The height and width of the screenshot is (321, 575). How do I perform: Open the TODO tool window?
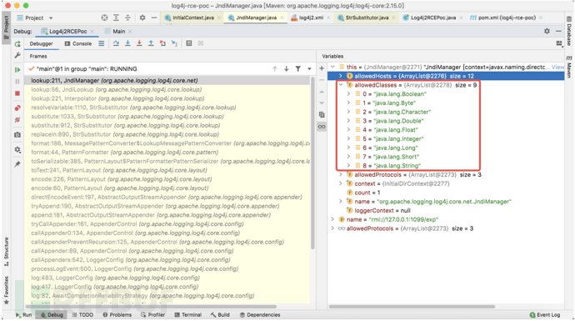point(82,315)
